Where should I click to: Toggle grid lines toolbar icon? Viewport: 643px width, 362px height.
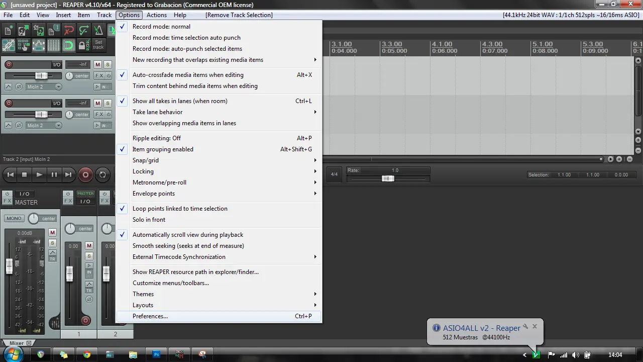54,45
